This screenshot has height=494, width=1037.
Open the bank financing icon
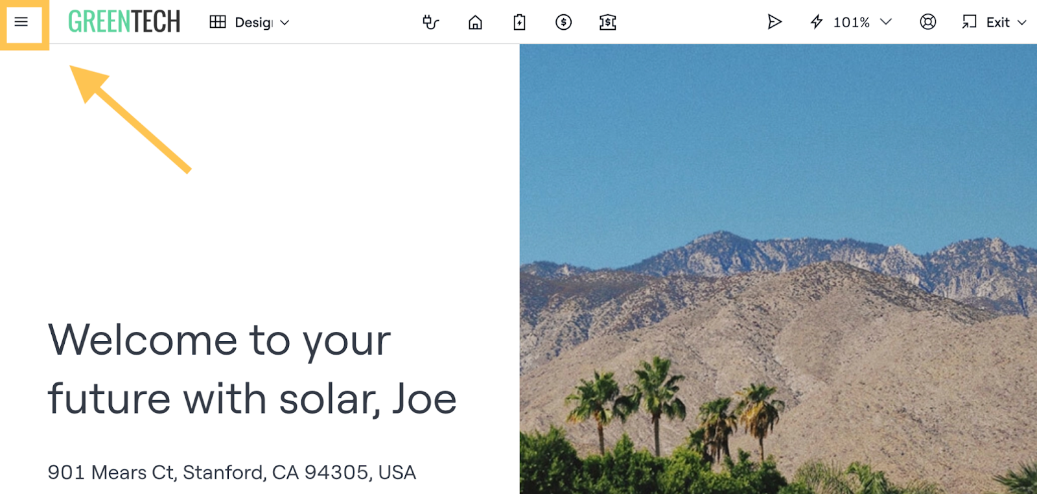(x=607, y=23)
